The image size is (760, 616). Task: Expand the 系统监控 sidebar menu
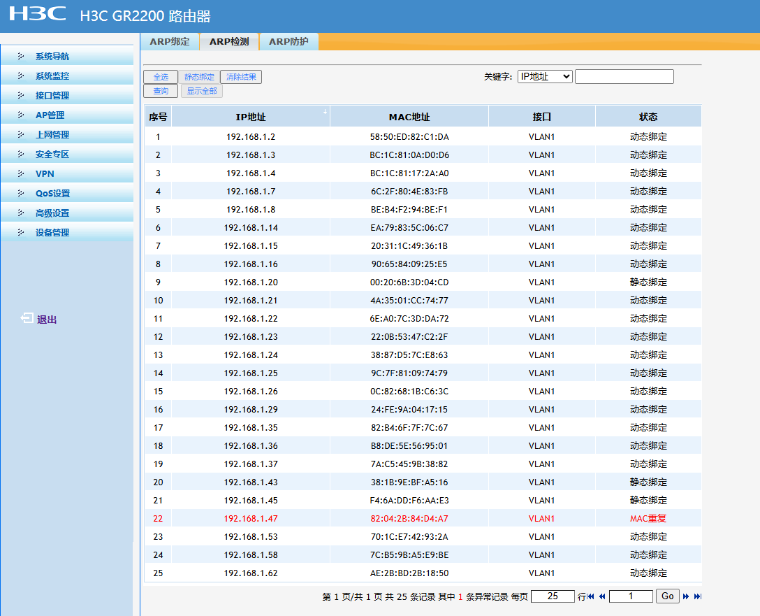tap(52, 76)
